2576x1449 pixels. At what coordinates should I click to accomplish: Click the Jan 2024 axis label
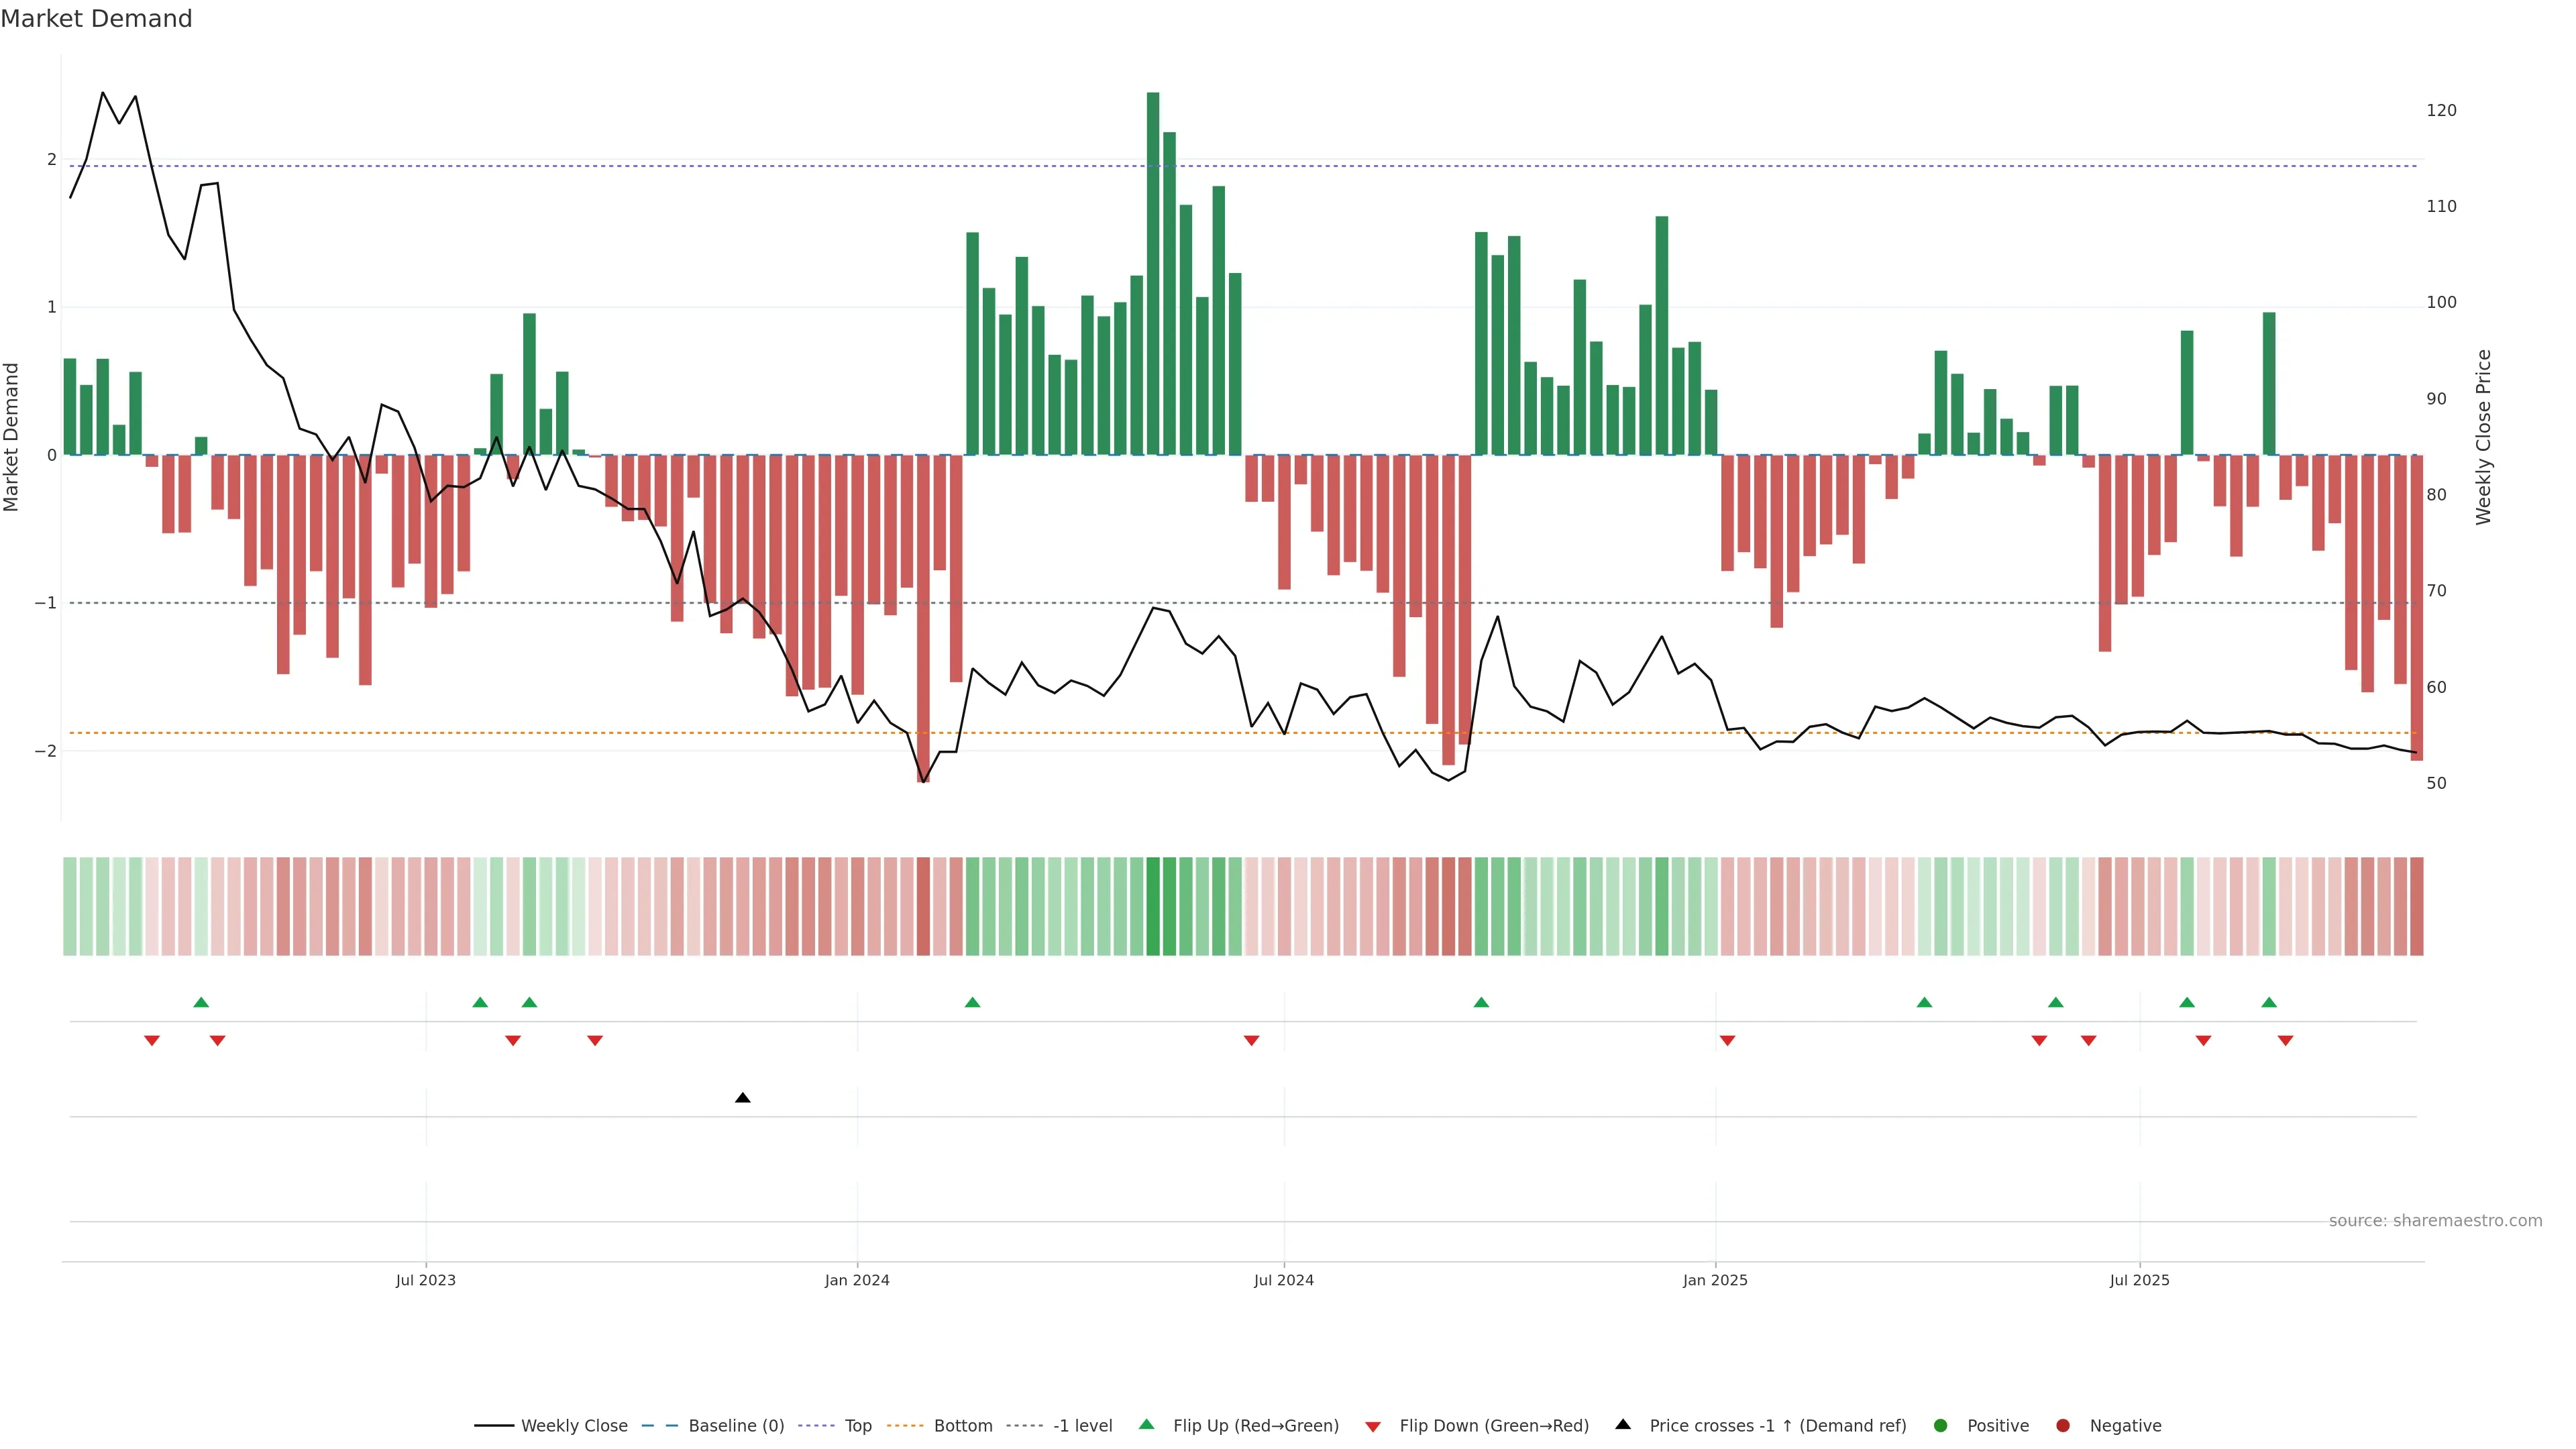coord(857,1280)
